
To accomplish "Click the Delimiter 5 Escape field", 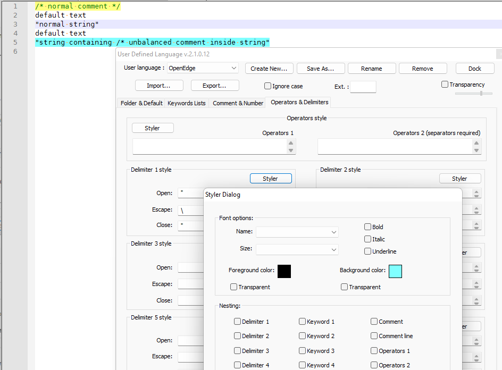I will [x=191, y=357].
